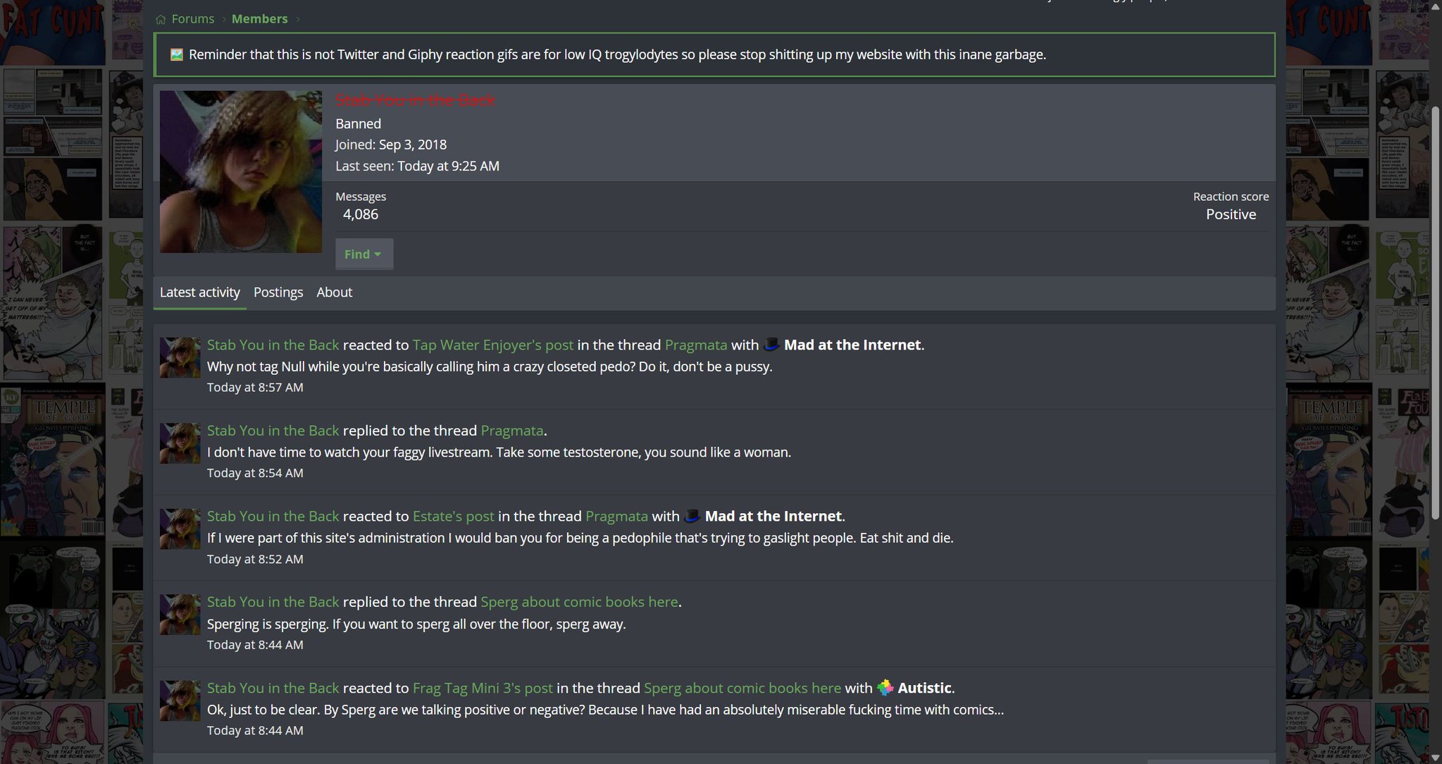
Task: Expand the Find dropdown button
Action: coord(363,254)
